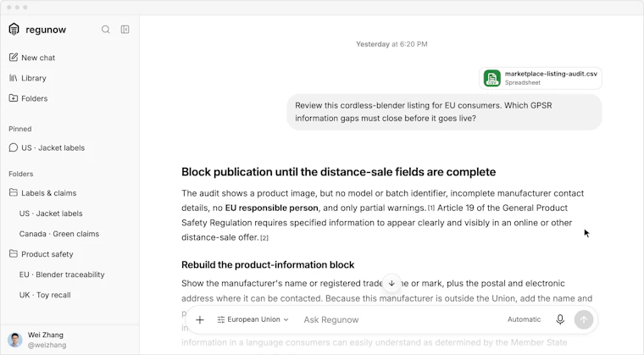Click the New chat pencil icon

14,57
